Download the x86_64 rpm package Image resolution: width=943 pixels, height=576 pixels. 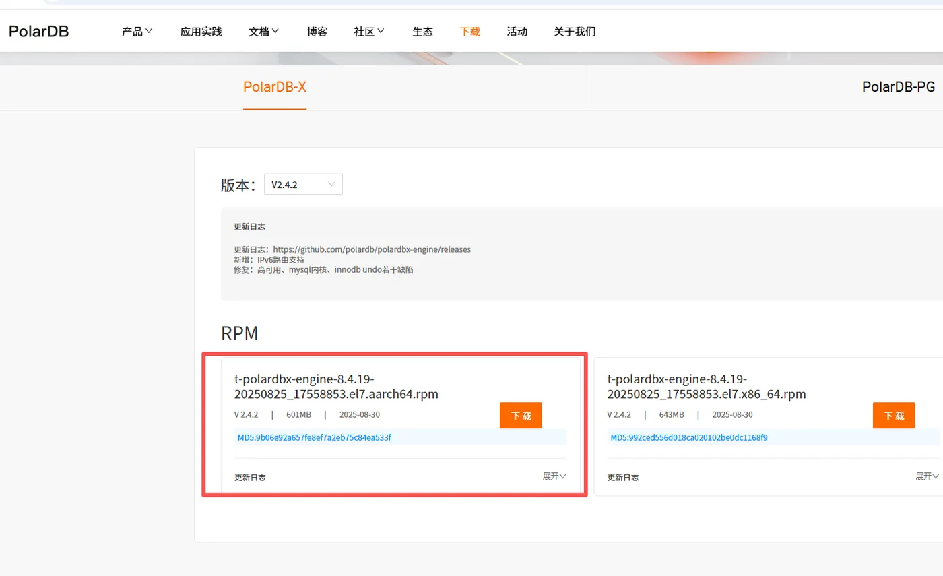894,416
